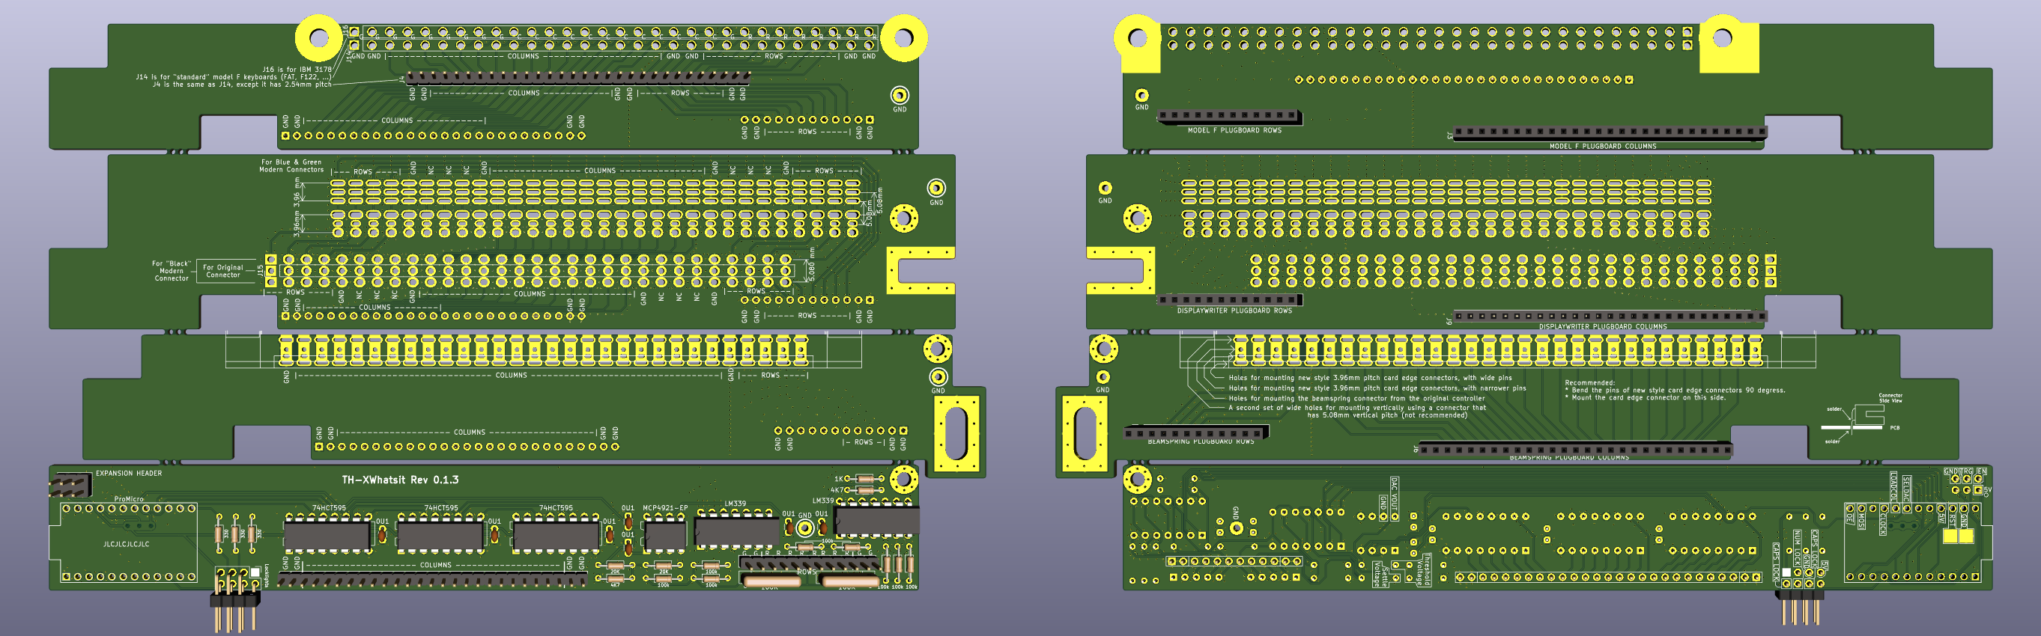Click the 'MODEL F PLUGBOARD COLUMNS' label
The height and width of the screenshot is (636, 2041).
pos(1603,147)
